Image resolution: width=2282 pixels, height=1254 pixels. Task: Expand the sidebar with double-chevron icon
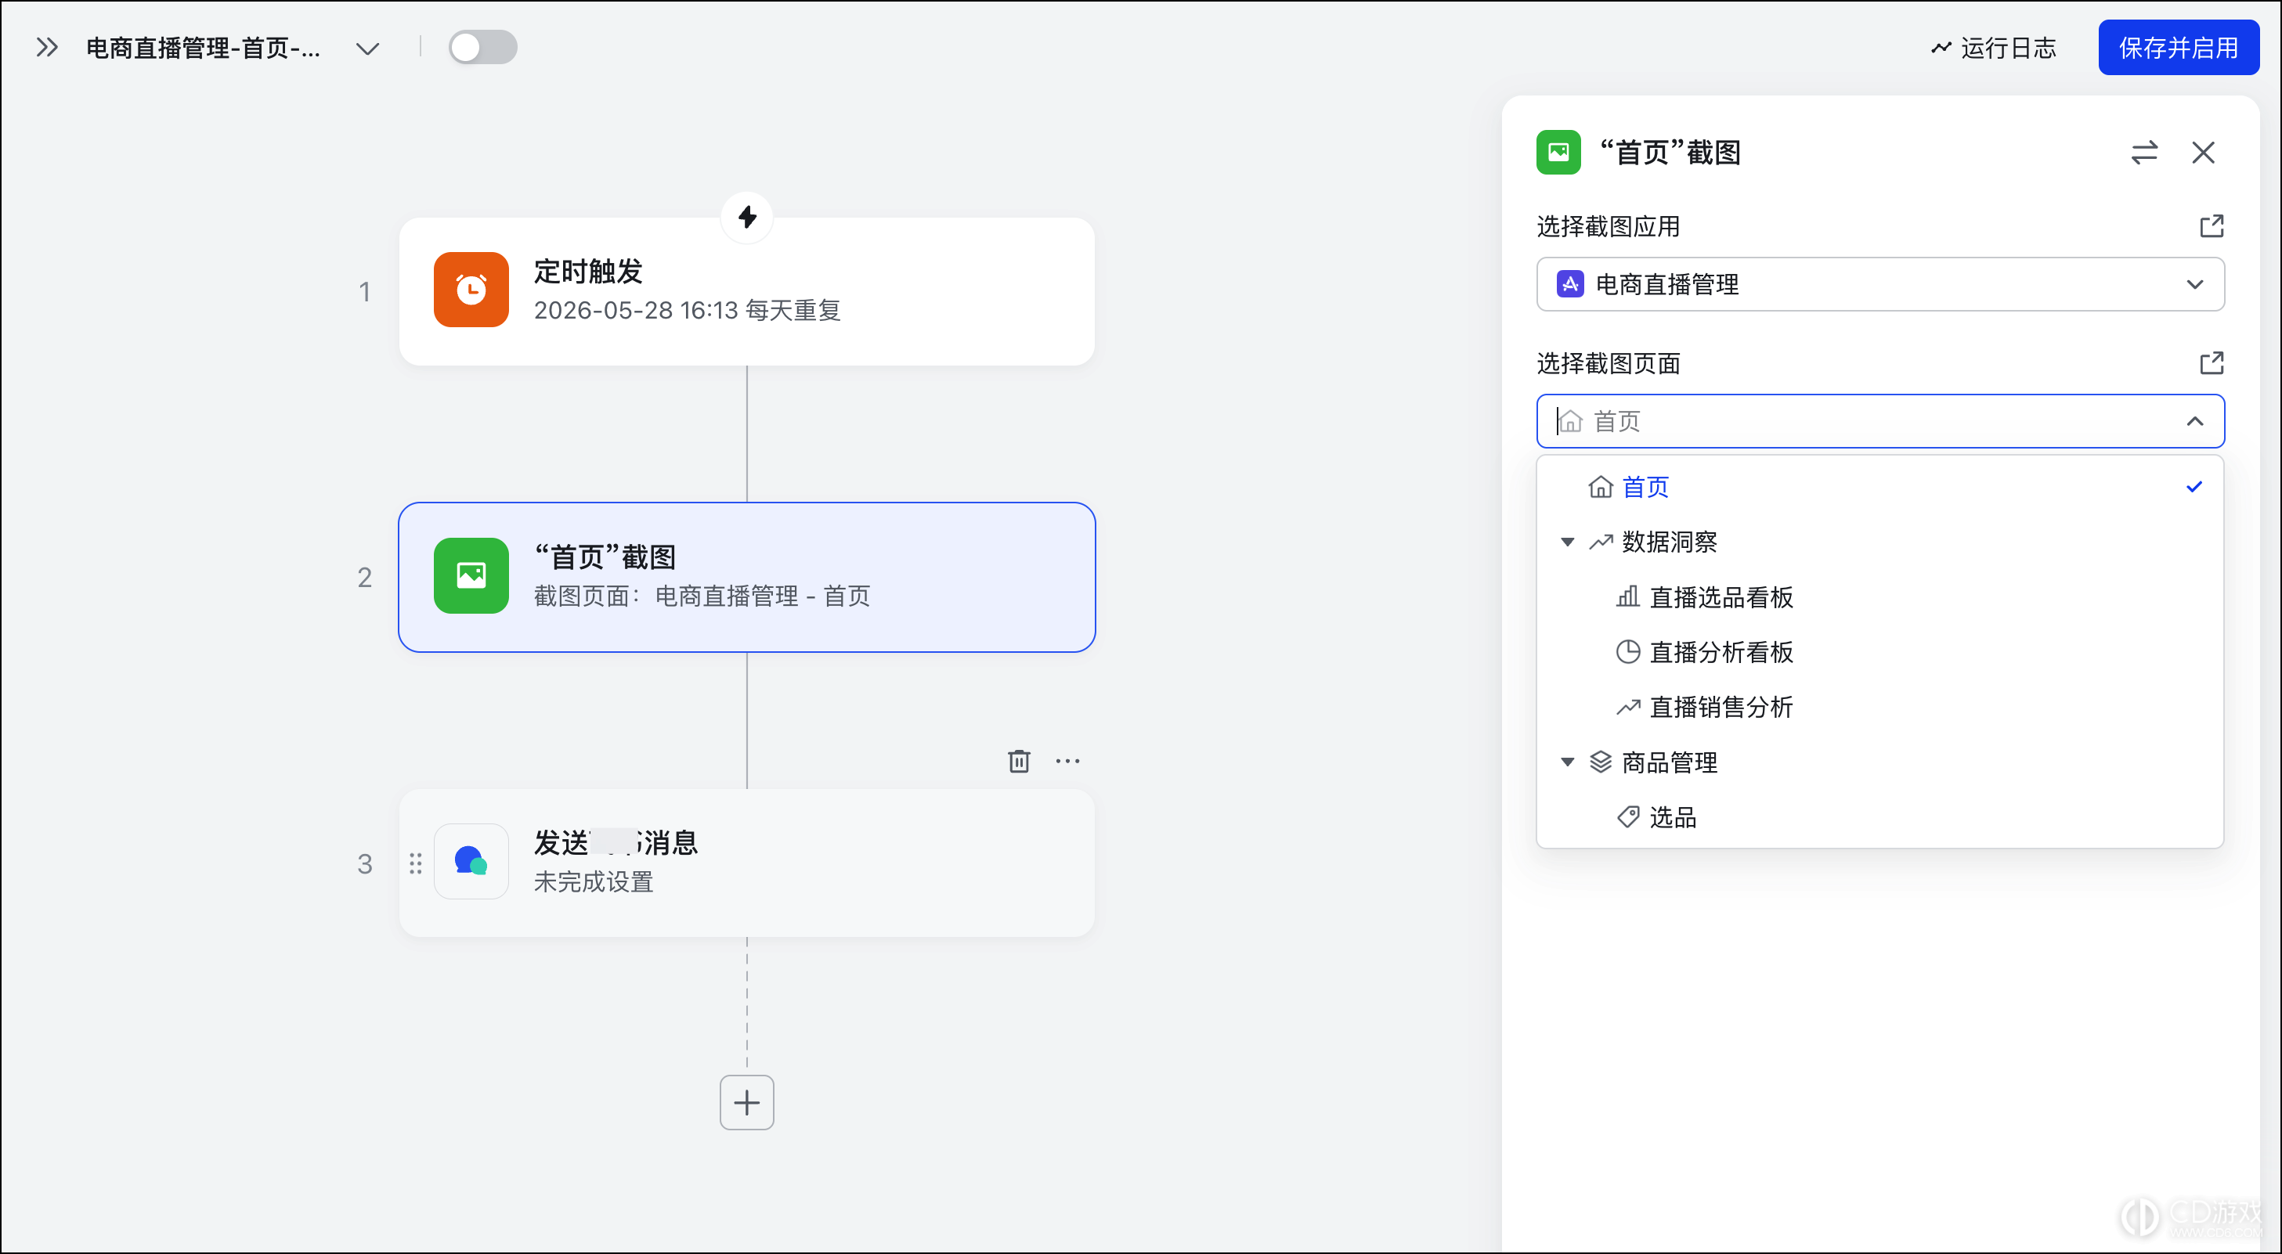pyautogui.click(x=47, y=47)
